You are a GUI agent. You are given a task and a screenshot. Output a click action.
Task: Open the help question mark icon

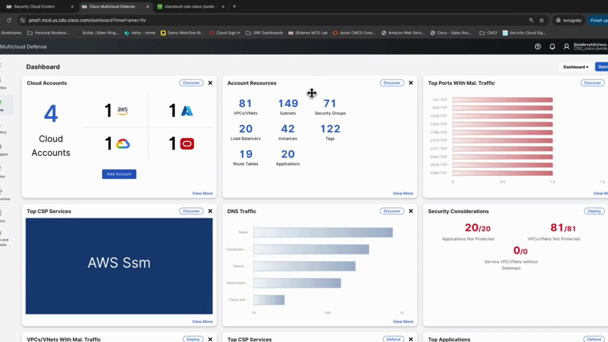(x=538, y=47)
